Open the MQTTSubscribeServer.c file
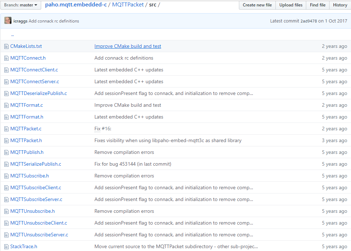Image resolution: width=351 pixels, height=251 pixels. pos(36,200)
